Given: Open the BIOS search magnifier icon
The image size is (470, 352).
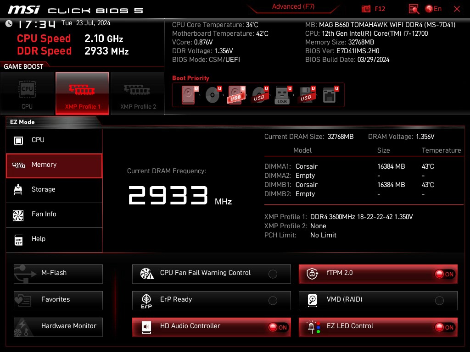Looking at the screenshot, I should [414, 9].
